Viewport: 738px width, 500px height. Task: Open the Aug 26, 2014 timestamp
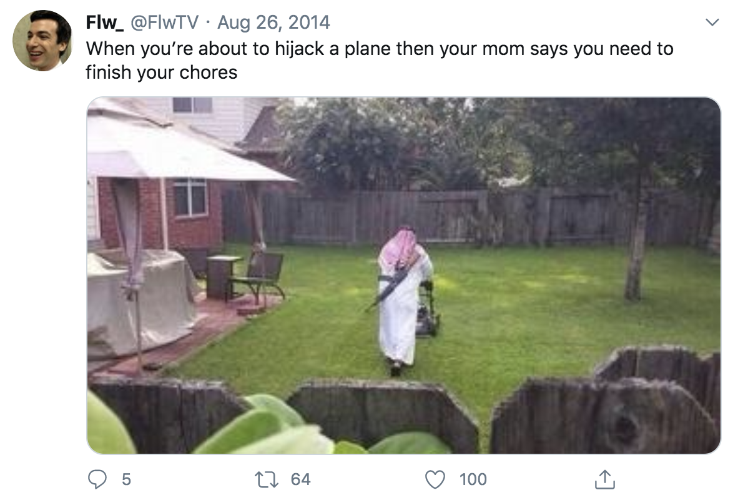tap(273, 22)
